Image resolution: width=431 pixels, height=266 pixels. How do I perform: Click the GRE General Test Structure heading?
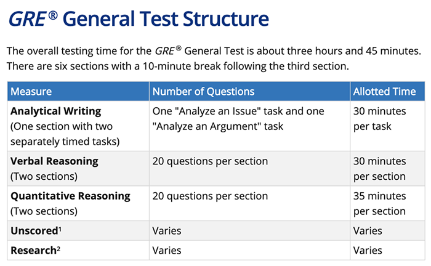(138, 18)
